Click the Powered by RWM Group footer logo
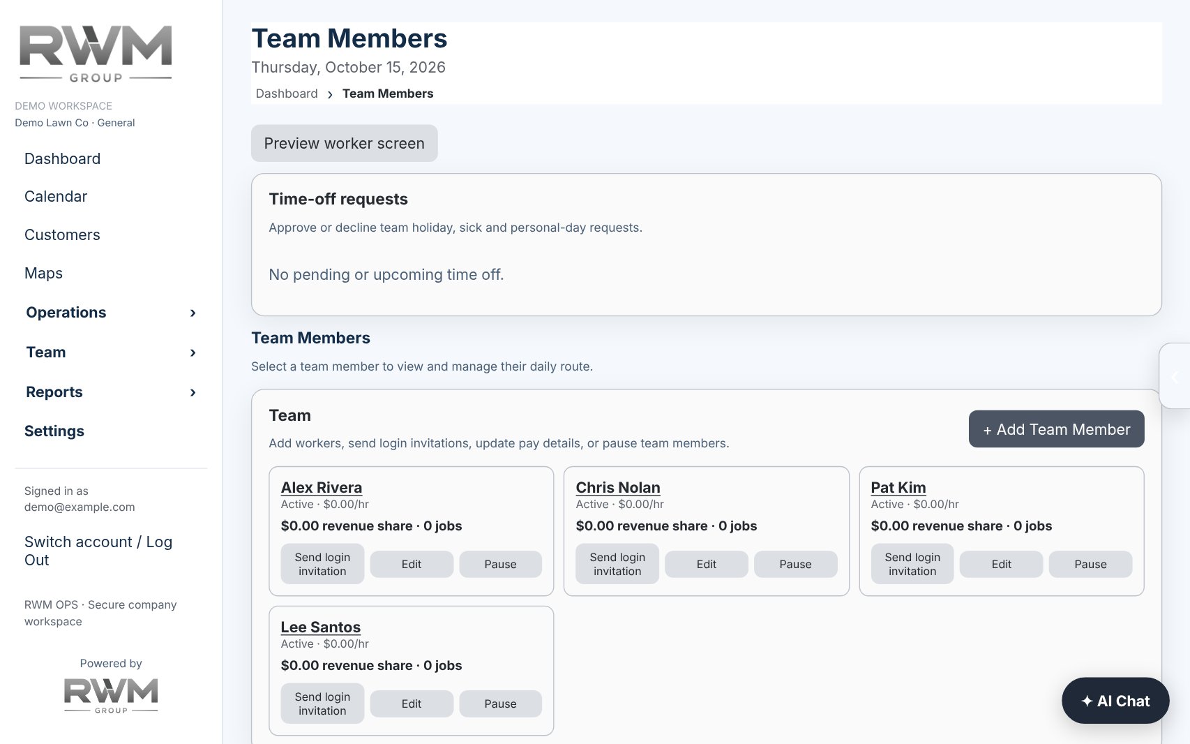The image size is (1190, 744). pyautogui.click(x=111, y=695)
